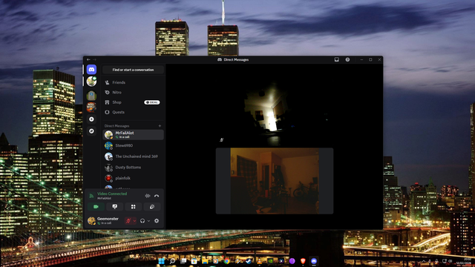Open the plainfolk conversation
Viewport: 475px width, 267px height.
134,178
